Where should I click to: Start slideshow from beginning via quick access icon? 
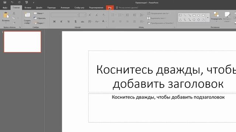point(27,3)
